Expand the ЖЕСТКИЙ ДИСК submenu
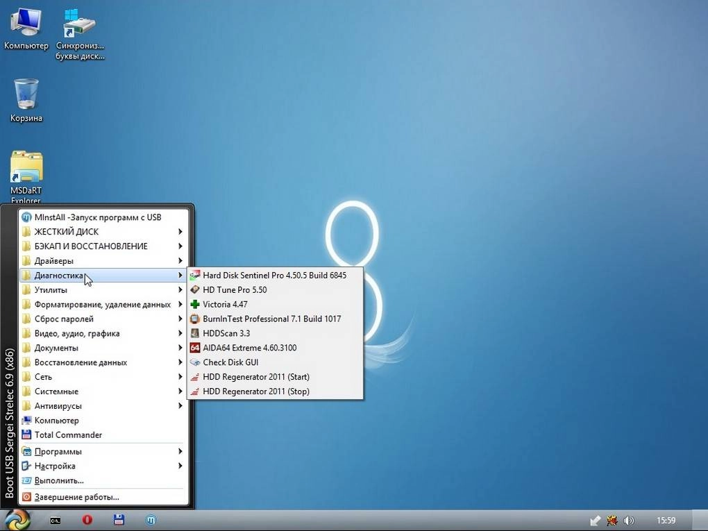The width and height of the screenshot is (708, 531). click(103, 232)
